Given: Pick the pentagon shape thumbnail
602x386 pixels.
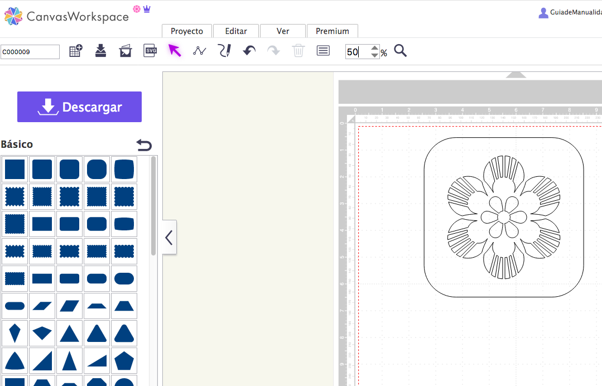Looking at the screenshot, I should coord(124,361).
